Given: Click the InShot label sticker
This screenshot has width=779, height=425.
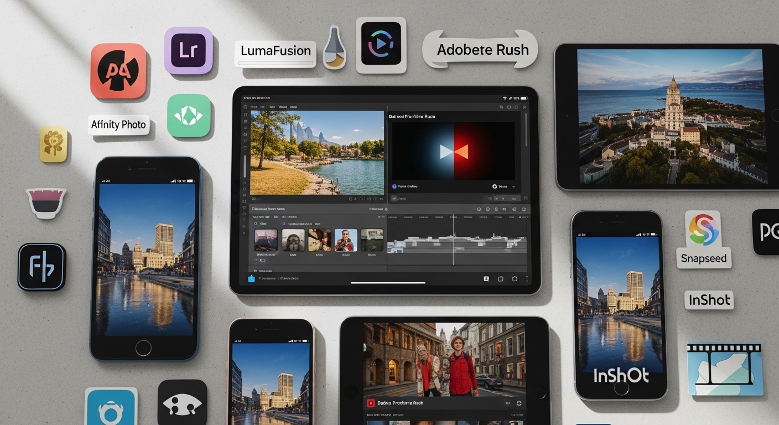Looking at the screenshot, I should [709, 300].
